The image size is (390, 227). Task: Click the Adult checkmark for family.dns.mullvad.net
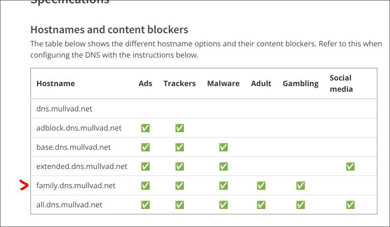pyautogui.click(x=261, y=186)
